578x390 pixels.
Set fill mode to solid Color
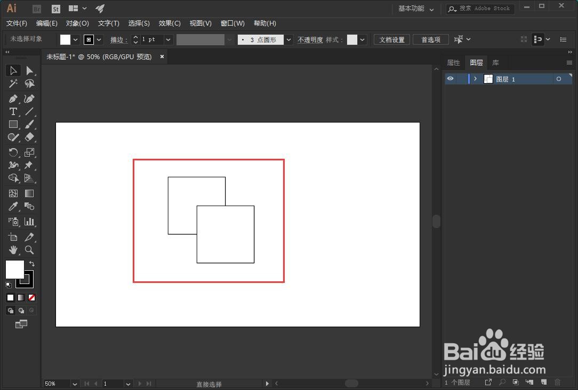tap(10, 298)
